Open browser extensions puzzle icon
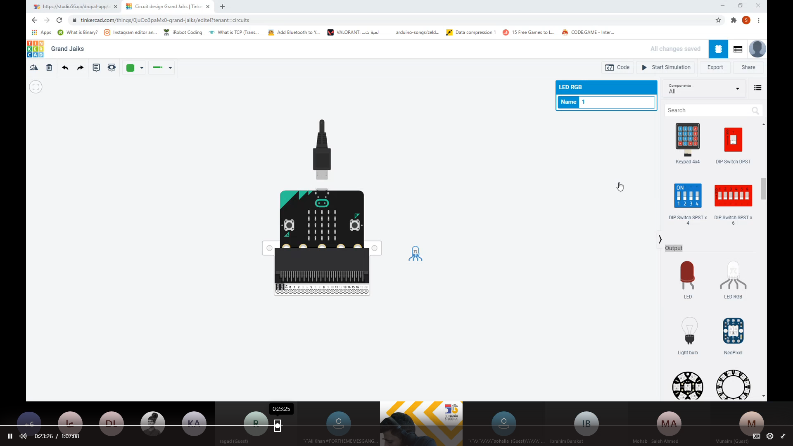Screen dimensions: 793x446 pos(734,20)
